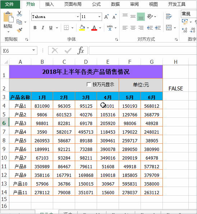Click the insert function fx icon
This screenshot has width=197, height=214.
81,50
